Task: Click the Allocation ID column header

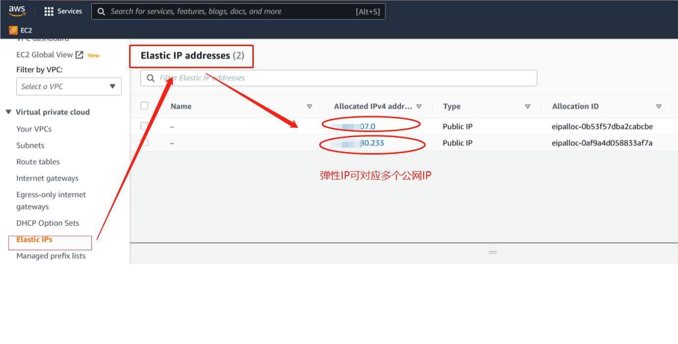Action: coord(575,106)
